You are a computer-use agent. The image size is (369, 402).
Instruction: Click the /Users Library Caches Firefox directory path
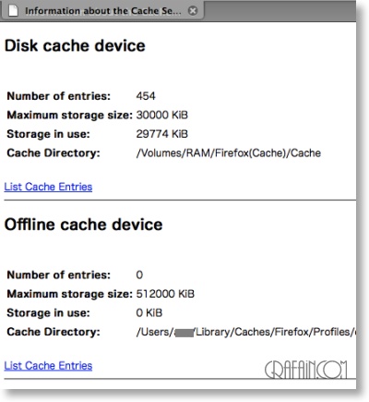pos(246,332)
